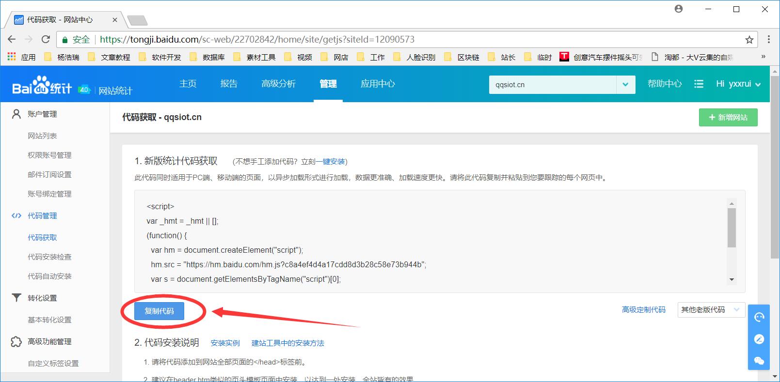This screenshot has width=780, height=382.
Task: Select 代码自动安装 in the sidebar
Action: [x=49, y=276]
